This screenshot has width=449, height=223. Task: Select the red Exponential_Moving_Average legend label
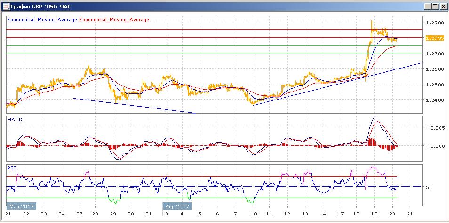tap(114, 20)
